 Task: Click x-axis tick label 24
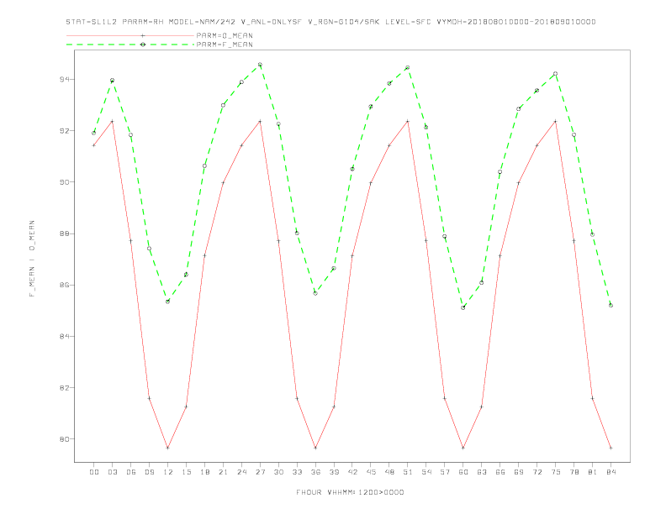pyautogui.click(x=241, y=472)
